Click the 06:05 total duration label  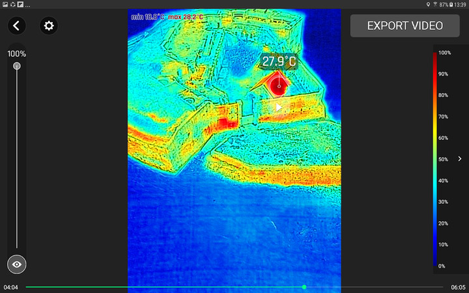[458, 287]
